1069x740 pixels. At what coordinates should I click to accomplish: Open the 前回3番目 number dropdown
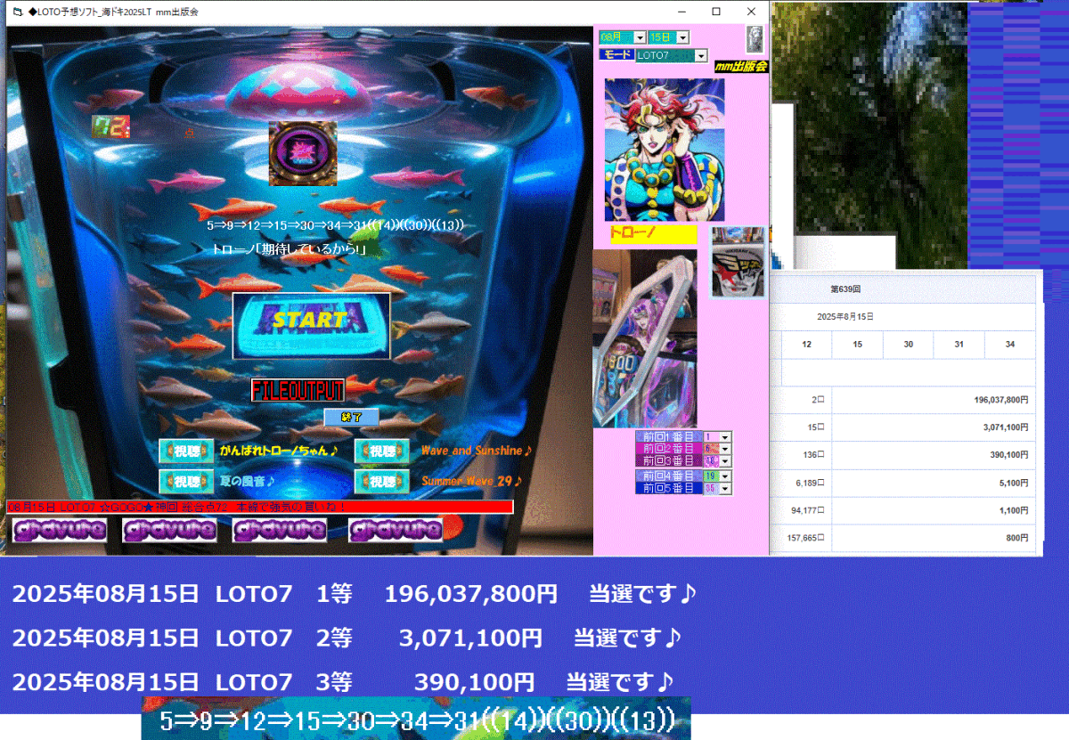pyautogui.click(x=717, y=460)
